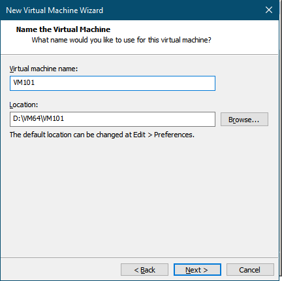
Task: Click the 'Name the Virtual Machine' heading
Action: (63, 29)
